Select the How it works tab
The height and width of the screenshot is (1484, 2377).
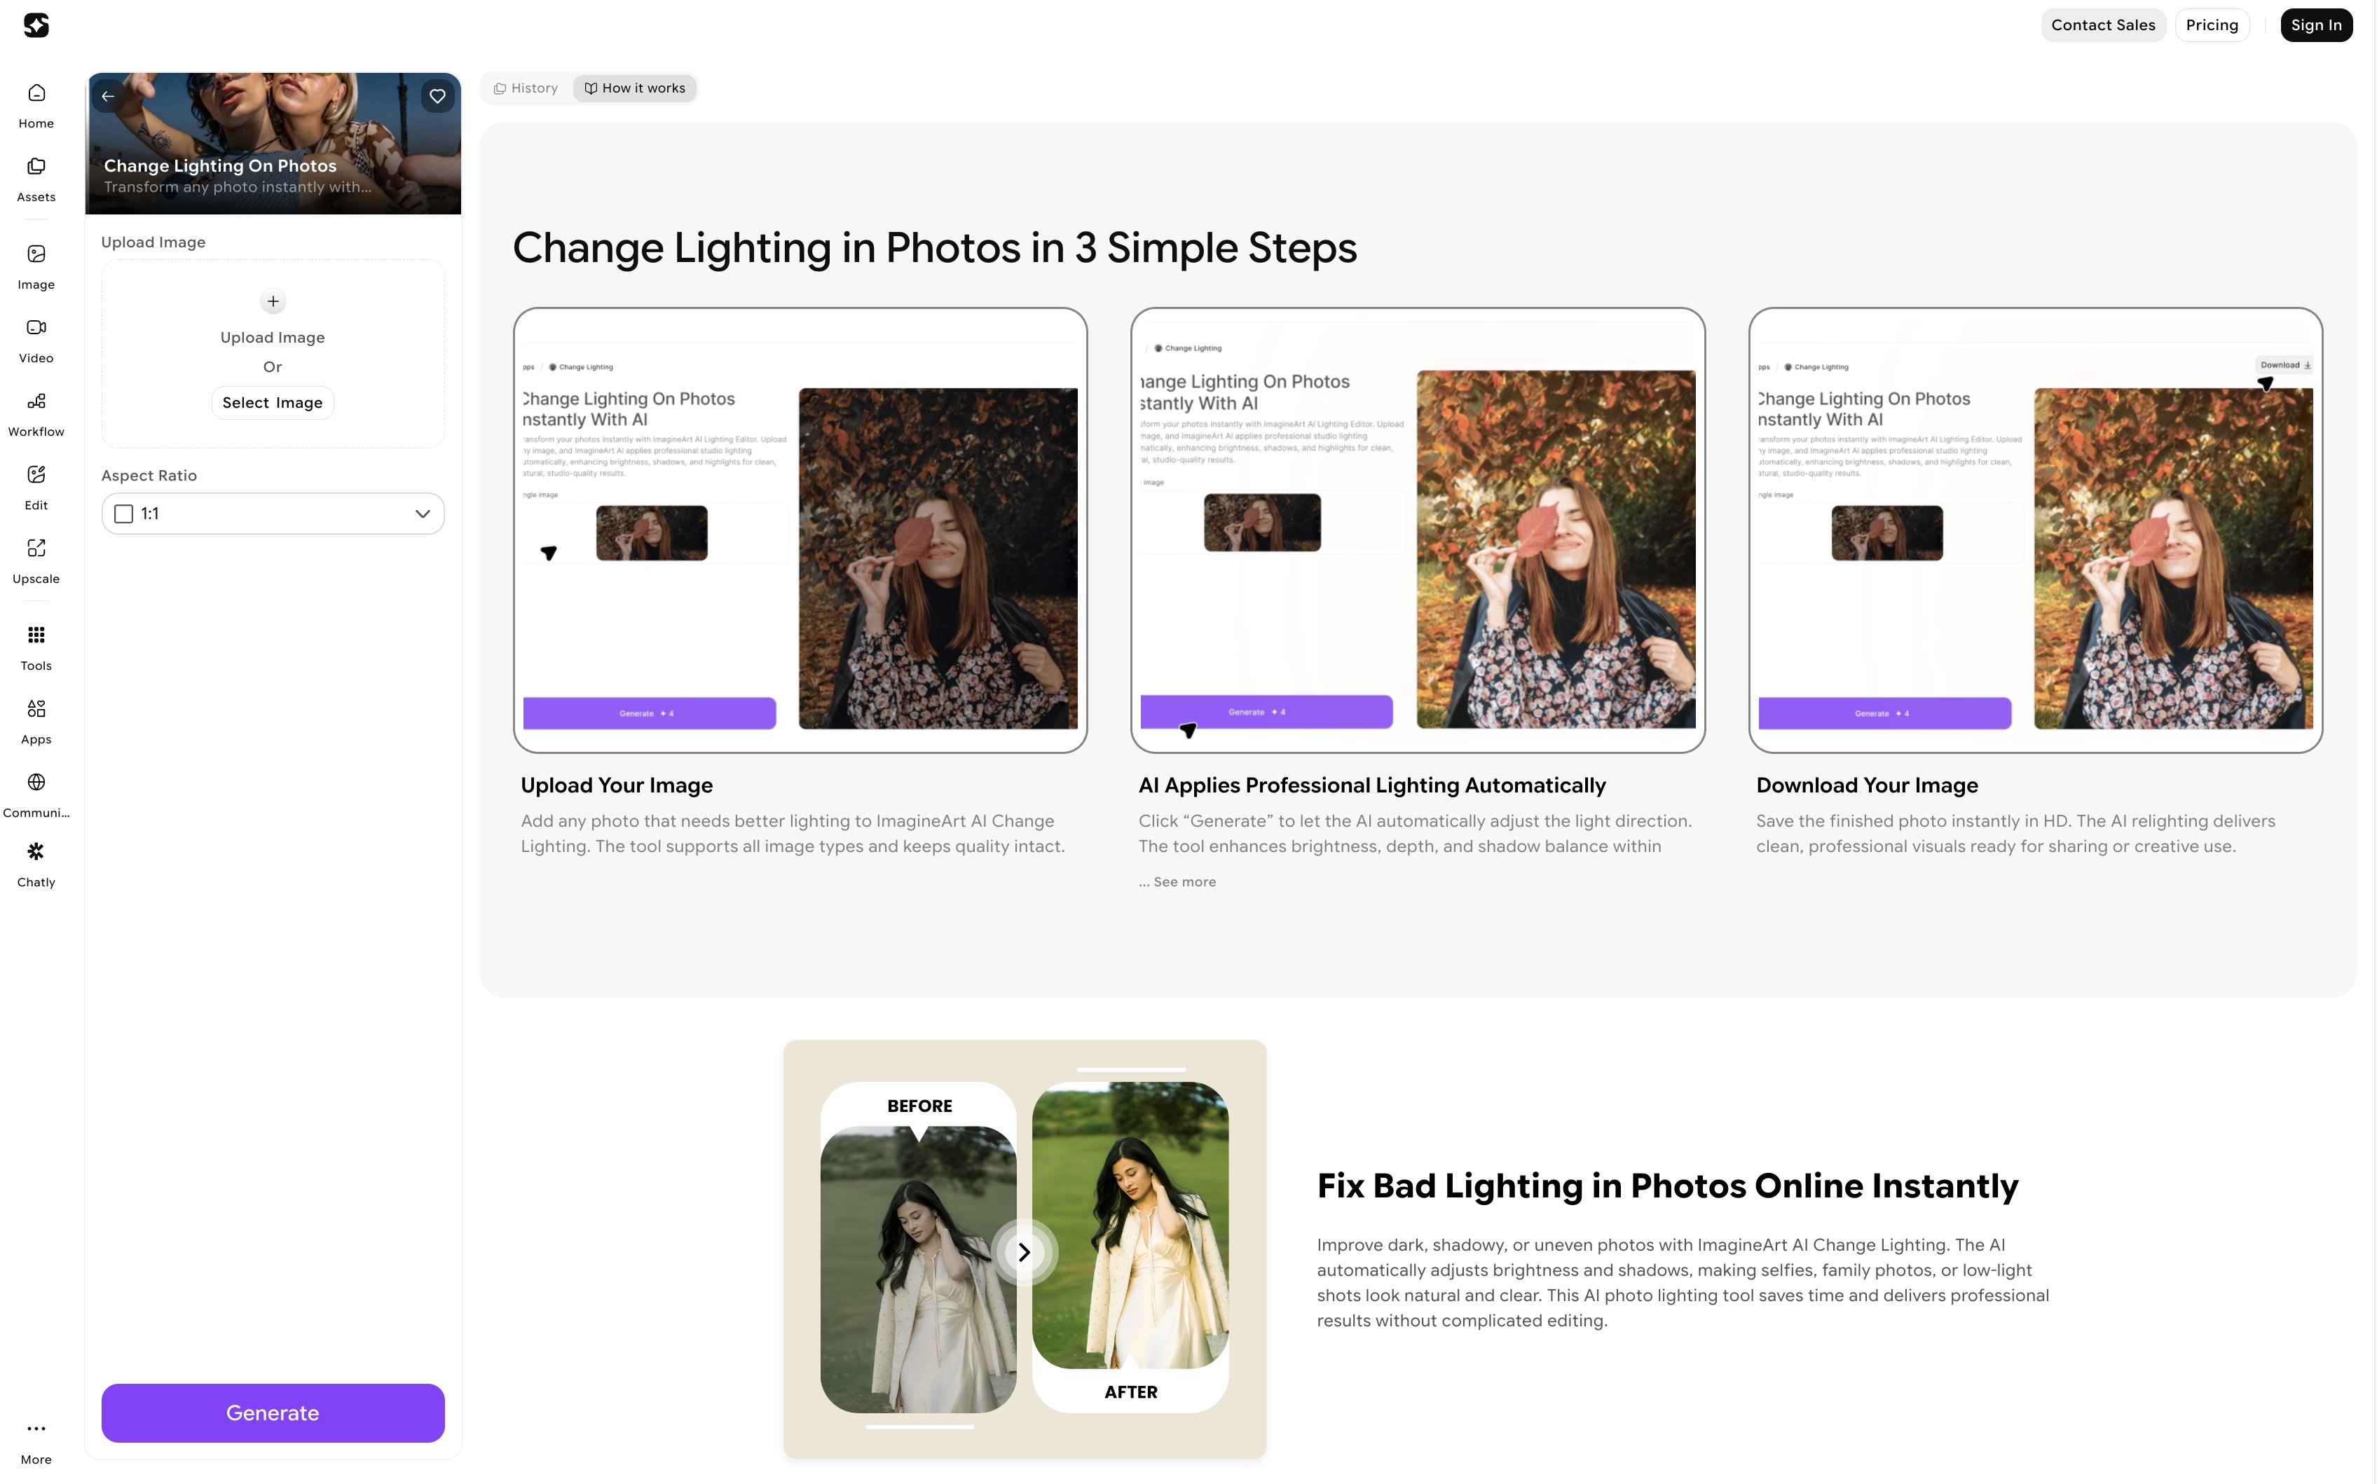635,88
